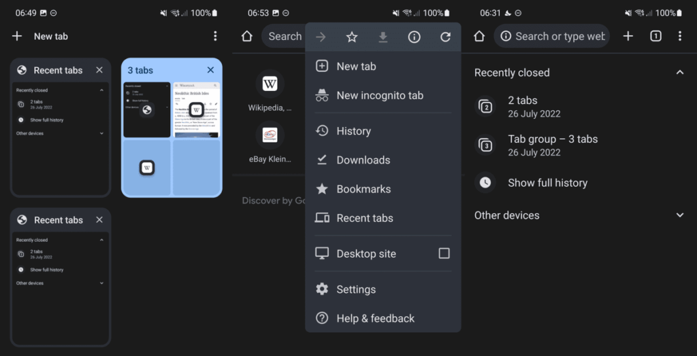Tap the home icon in right screen

tap(479, 37)
